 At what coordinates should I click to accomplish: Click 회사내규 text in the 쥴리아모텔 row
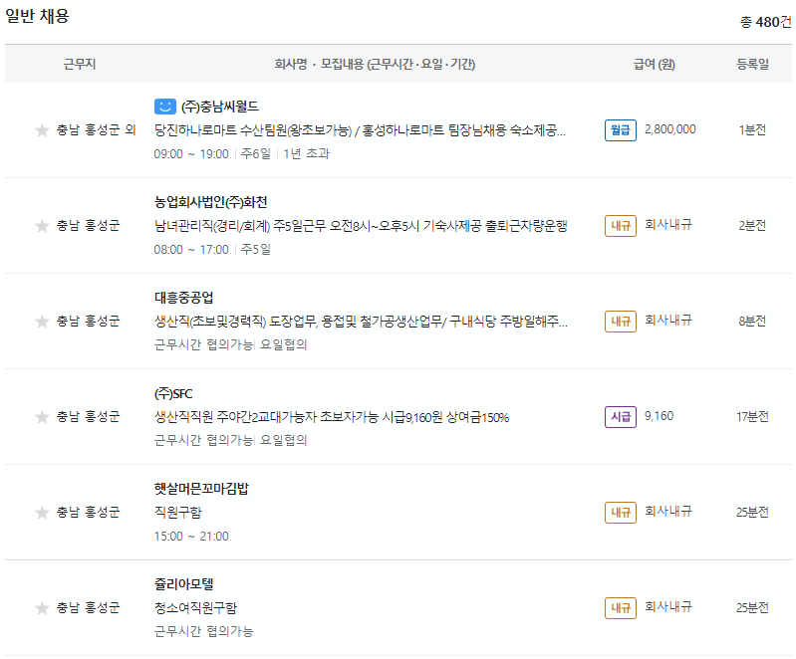click(x=668, y=607)
